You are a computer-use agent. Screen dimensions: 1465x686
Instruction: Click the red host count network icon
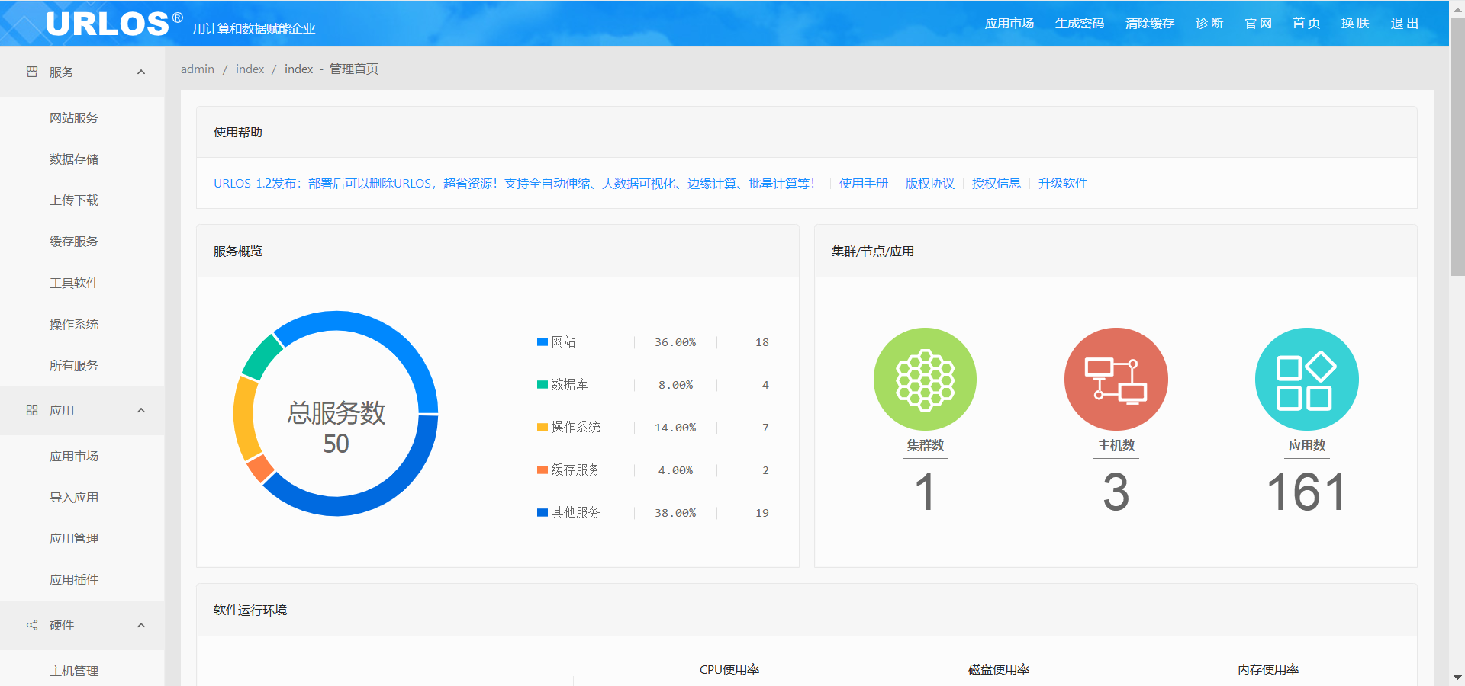pyautogui.click(x=1116, y=379)
